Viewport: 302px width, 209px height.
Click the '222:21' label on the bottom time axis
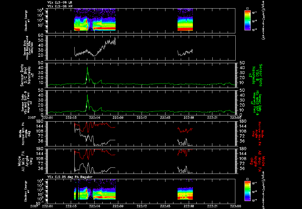[212, 206]
